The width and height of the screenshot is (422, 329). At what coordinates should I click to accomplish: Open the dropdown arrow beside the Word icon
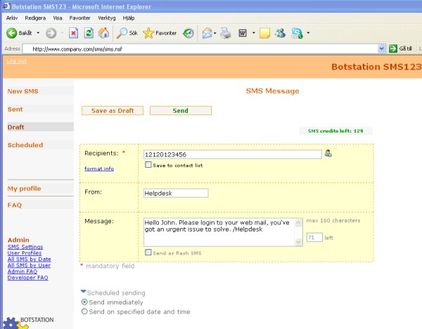point(253,33)
